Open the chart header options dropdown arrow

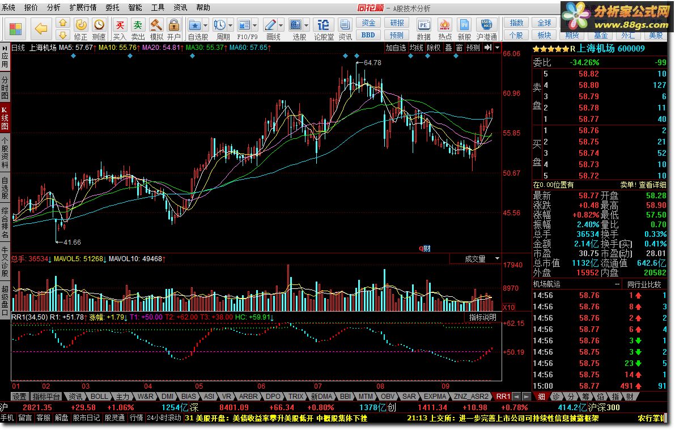pos(497,48)
